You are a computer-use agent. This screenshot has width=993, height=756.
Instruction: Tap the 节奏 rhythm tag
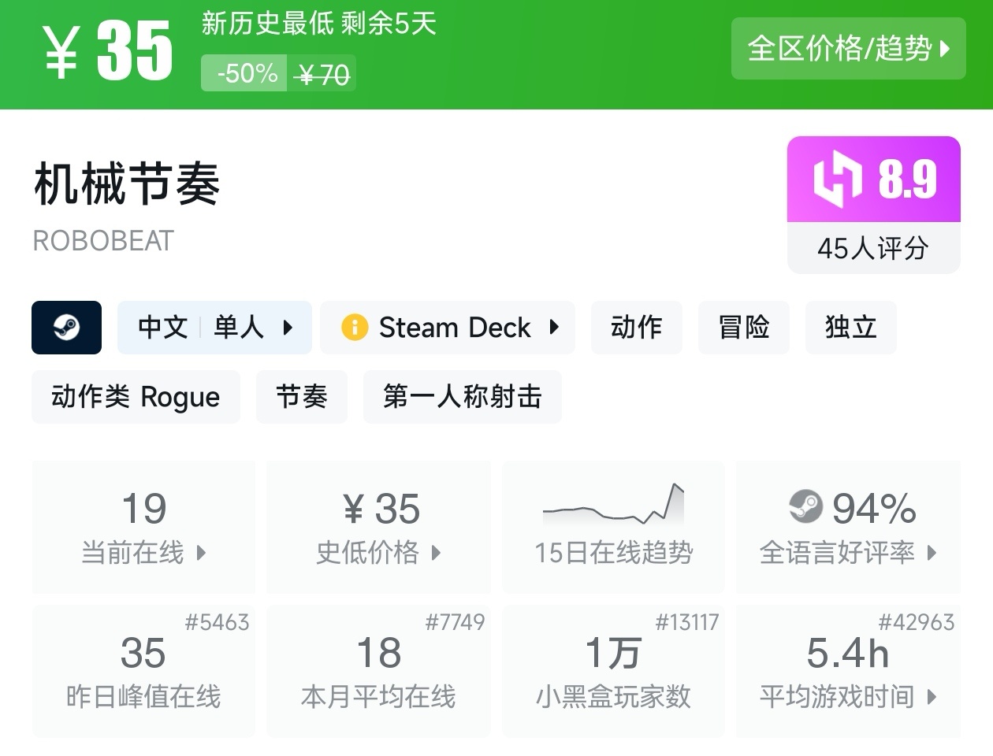[301, 397]
